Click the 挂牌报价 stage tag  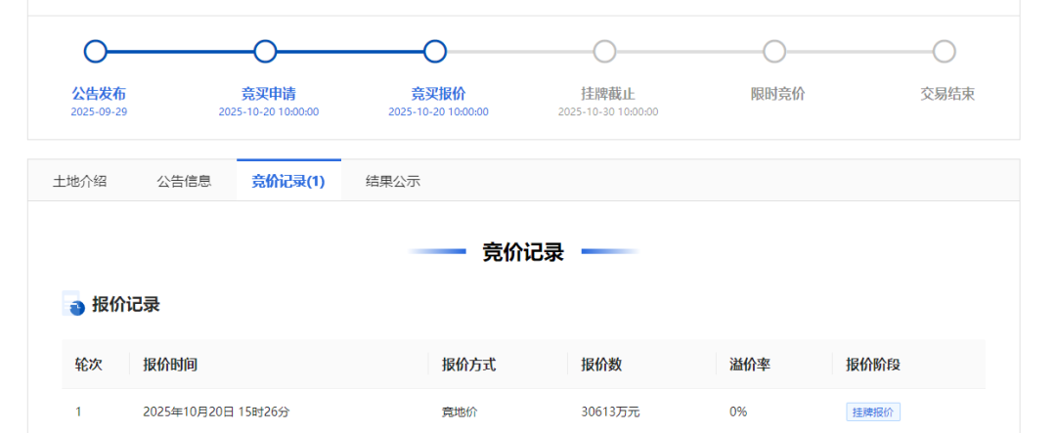point(873,412)
